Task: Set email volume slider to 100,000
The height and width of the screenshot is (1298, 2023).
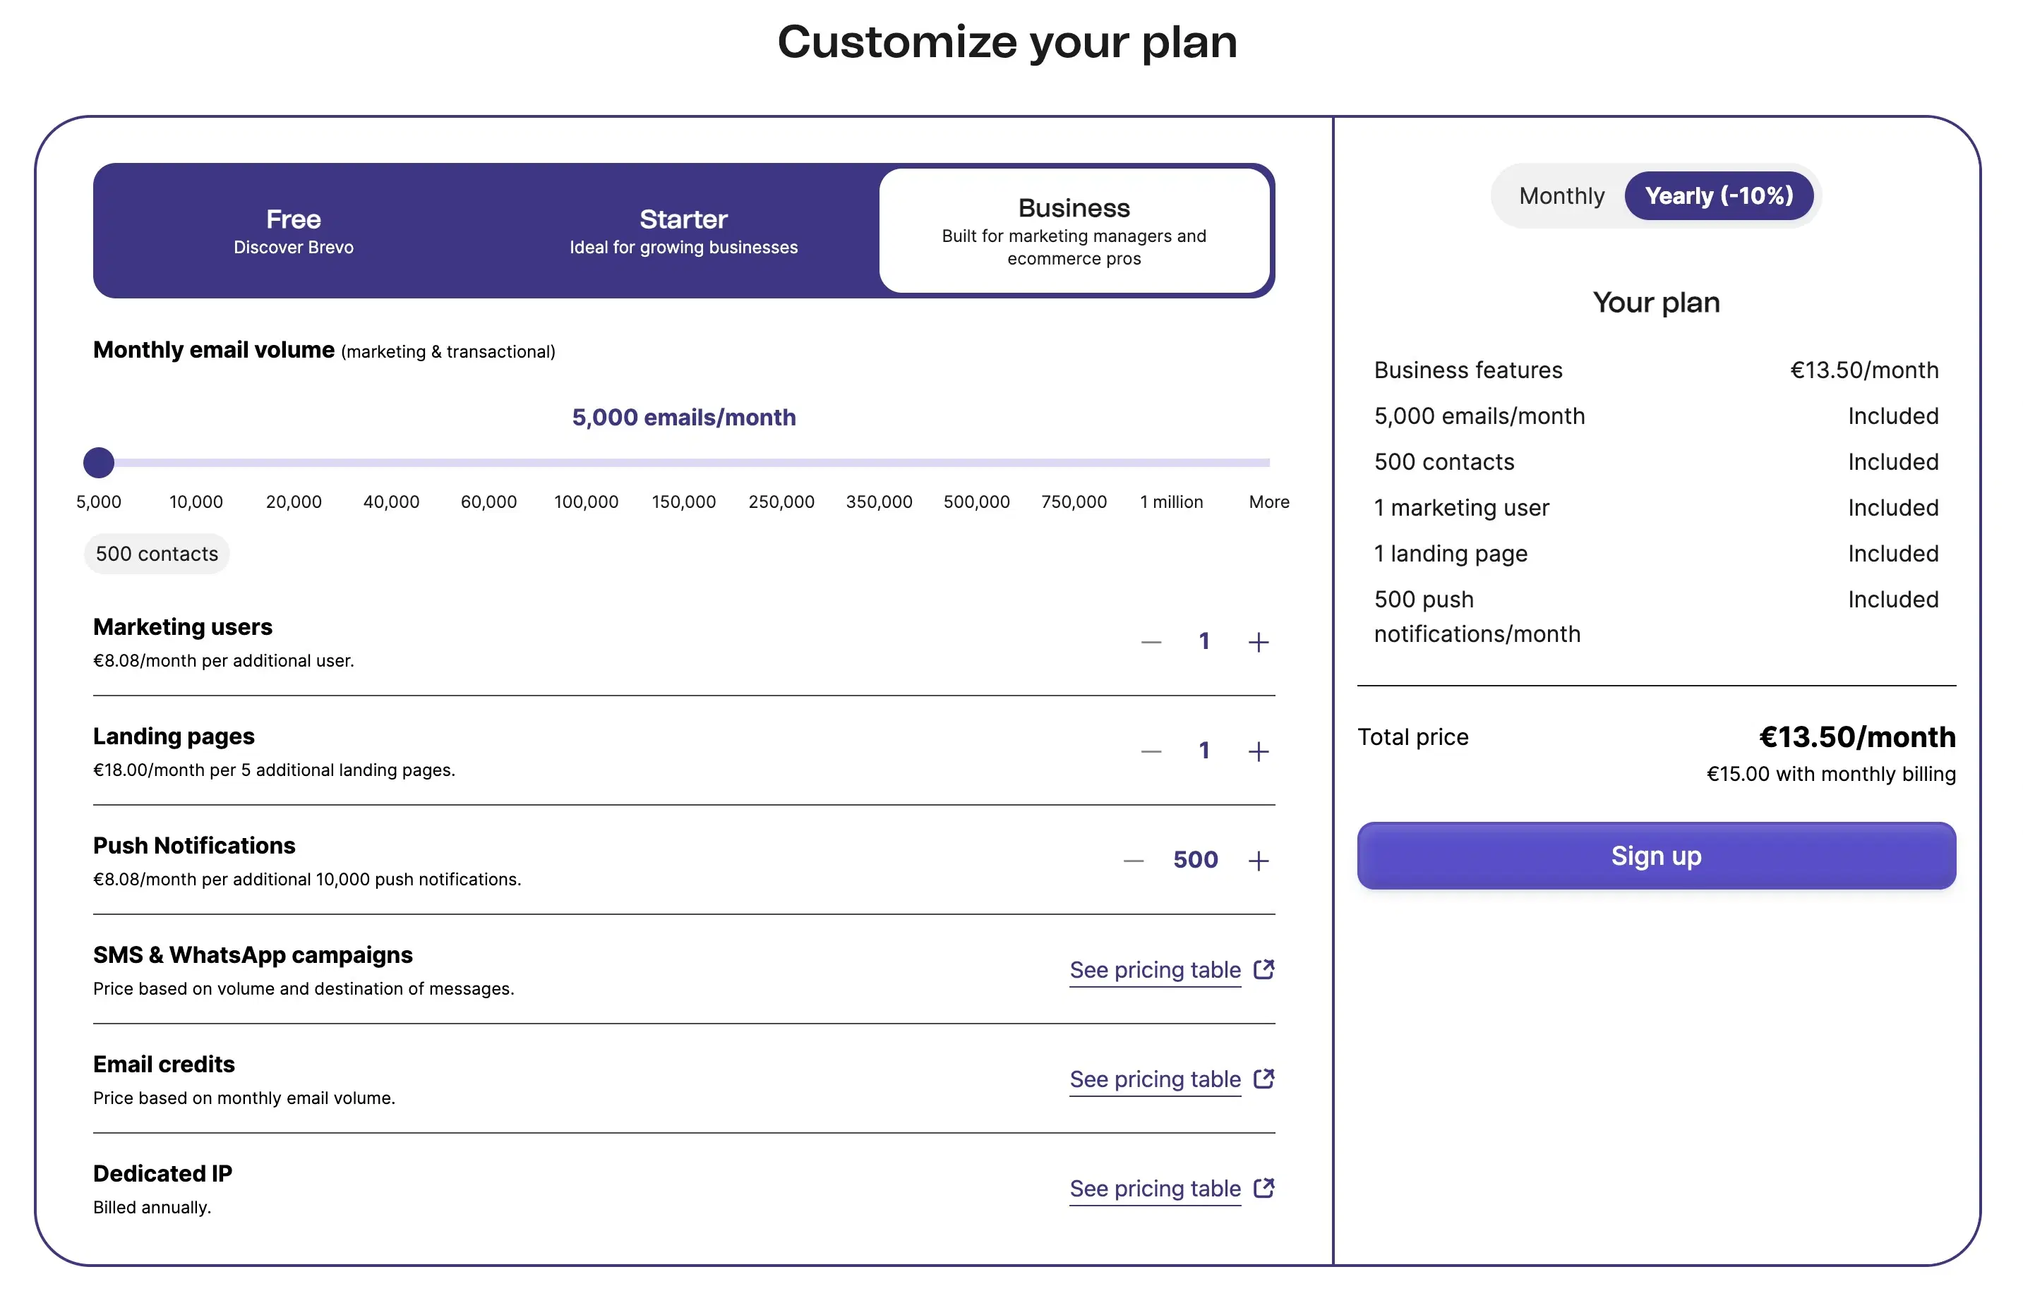Action: pyautogui.click(x=586, y=462)
